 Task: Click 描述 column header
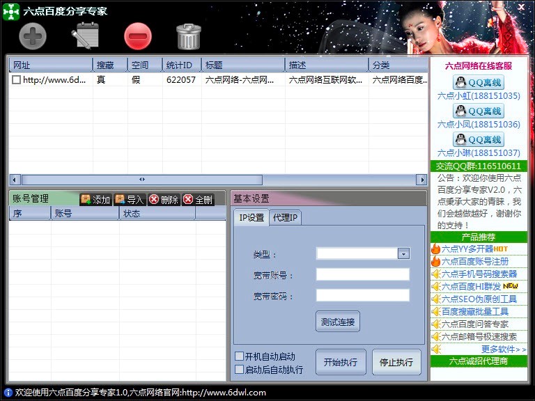[327, 65]
